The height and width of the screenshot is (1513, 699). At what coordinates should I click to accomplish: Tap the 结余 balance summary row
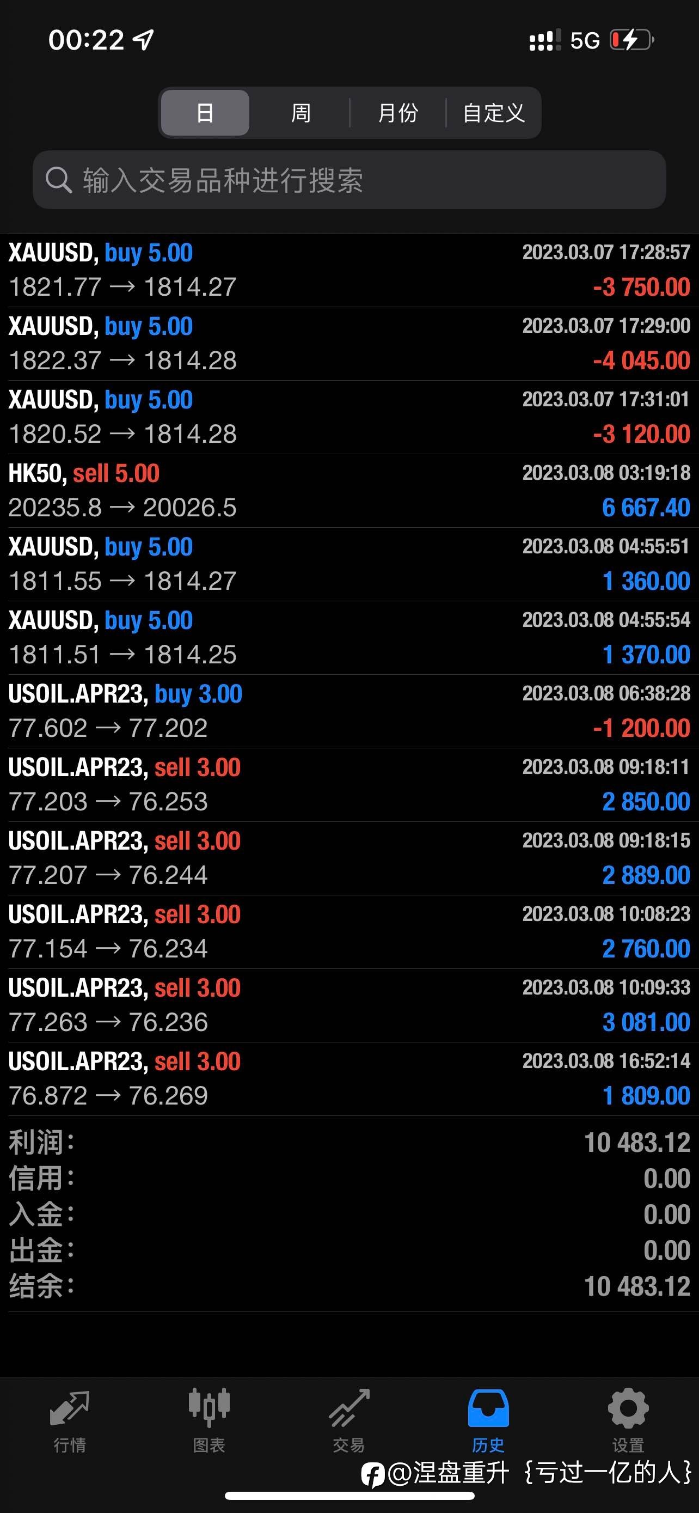click(349, 1286)
